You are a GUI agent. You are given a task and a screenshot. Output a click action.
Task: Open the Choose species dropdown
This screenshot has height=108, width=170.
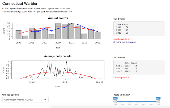[25, 100]
